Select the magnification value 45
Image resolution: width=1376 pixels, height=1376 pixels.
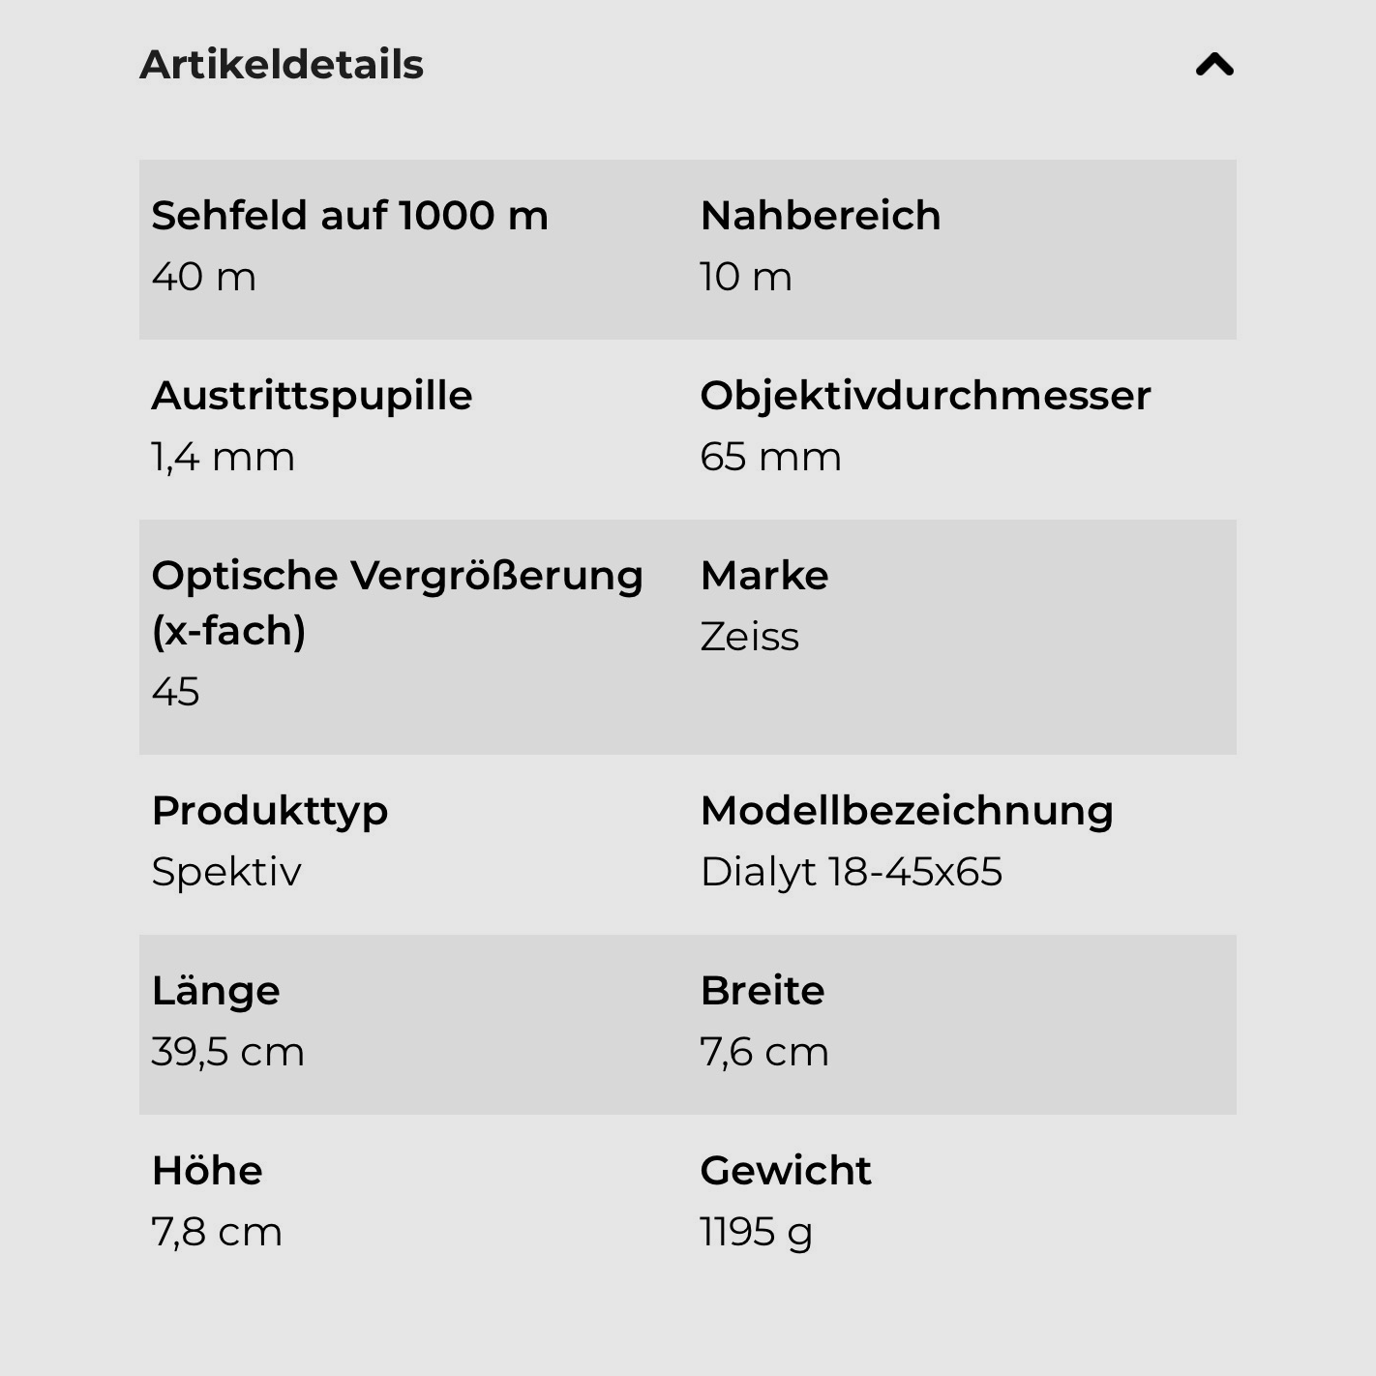[x=175, y=692]
